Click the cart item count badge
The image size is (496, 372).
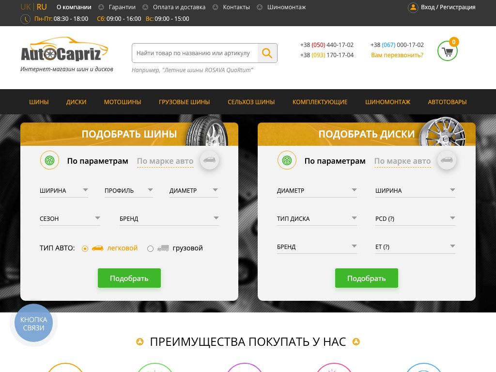pos(453,42)
